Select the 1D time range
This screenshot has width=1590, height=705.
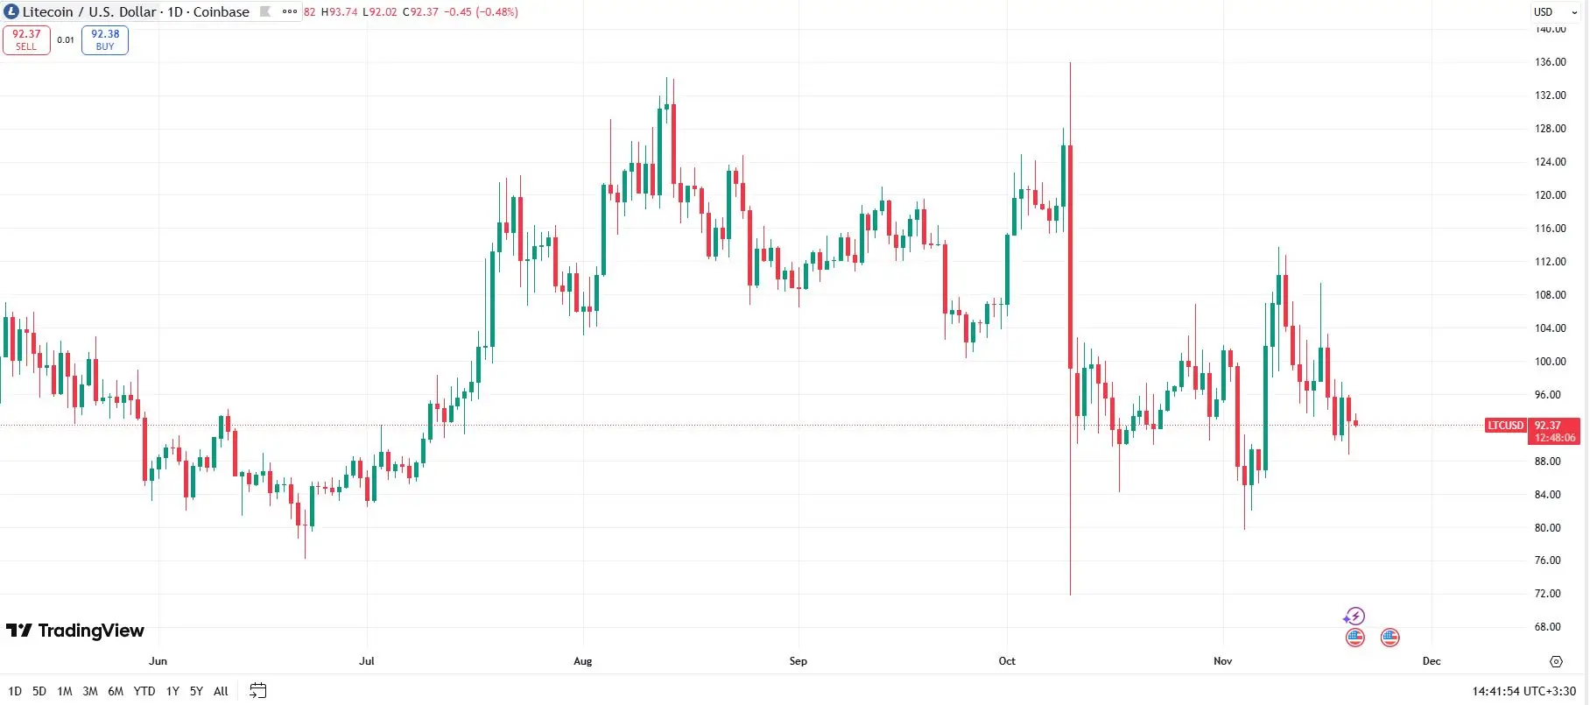[x=15, y=691]
